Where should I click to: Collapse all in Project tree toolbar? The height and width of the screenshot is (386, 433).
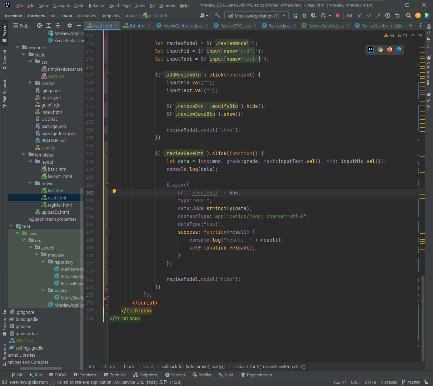point(58,25)
